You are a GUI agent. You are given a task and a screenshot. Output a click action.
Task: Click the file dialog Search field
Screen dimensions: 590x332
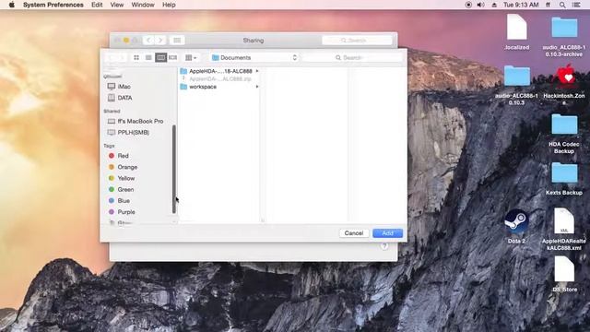tap(352, 57)
